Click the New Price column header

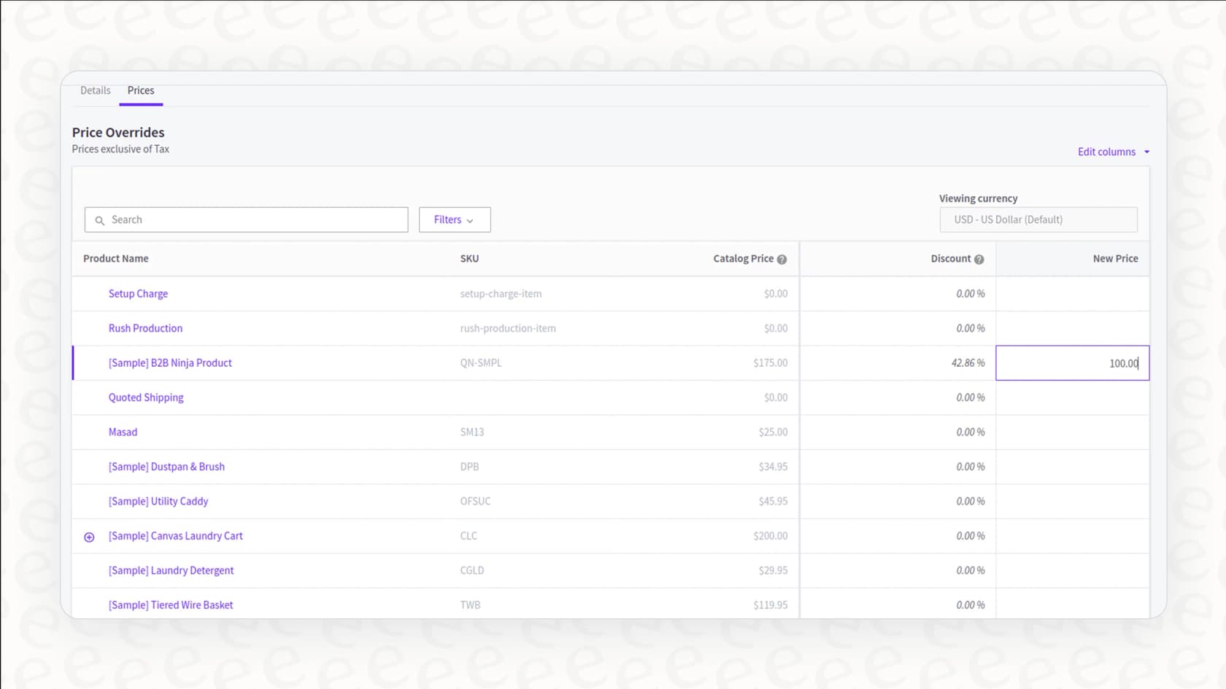click(x=1115, y=259)
